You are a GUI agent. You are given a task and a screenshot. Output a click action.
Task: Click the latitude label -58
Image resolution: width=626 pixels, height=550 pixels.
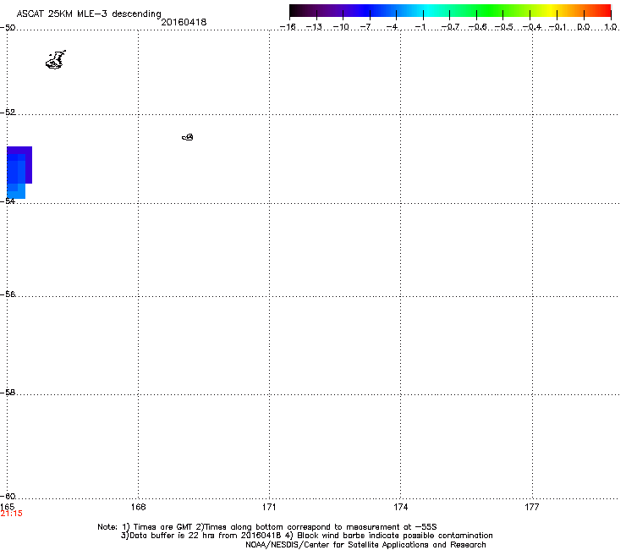8,393
